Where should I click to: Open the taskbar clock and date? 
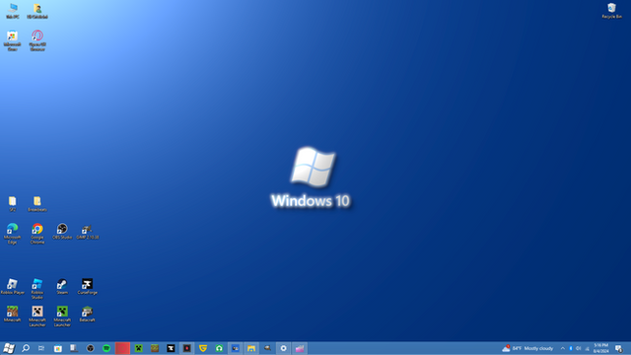(x=600, y=348)
